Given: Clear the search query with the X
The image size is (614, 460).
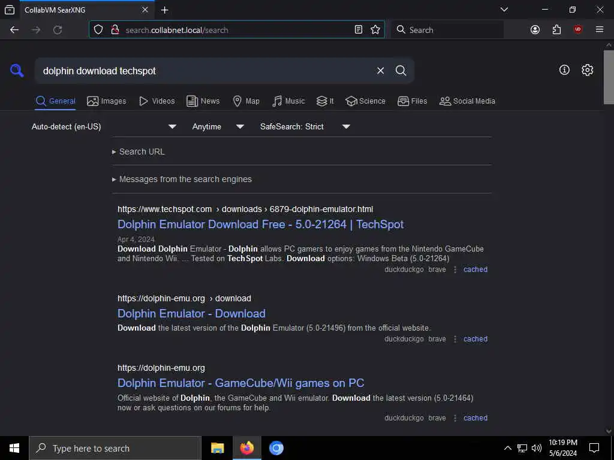Looking at the screenshot, I should [x=380, y=71].
